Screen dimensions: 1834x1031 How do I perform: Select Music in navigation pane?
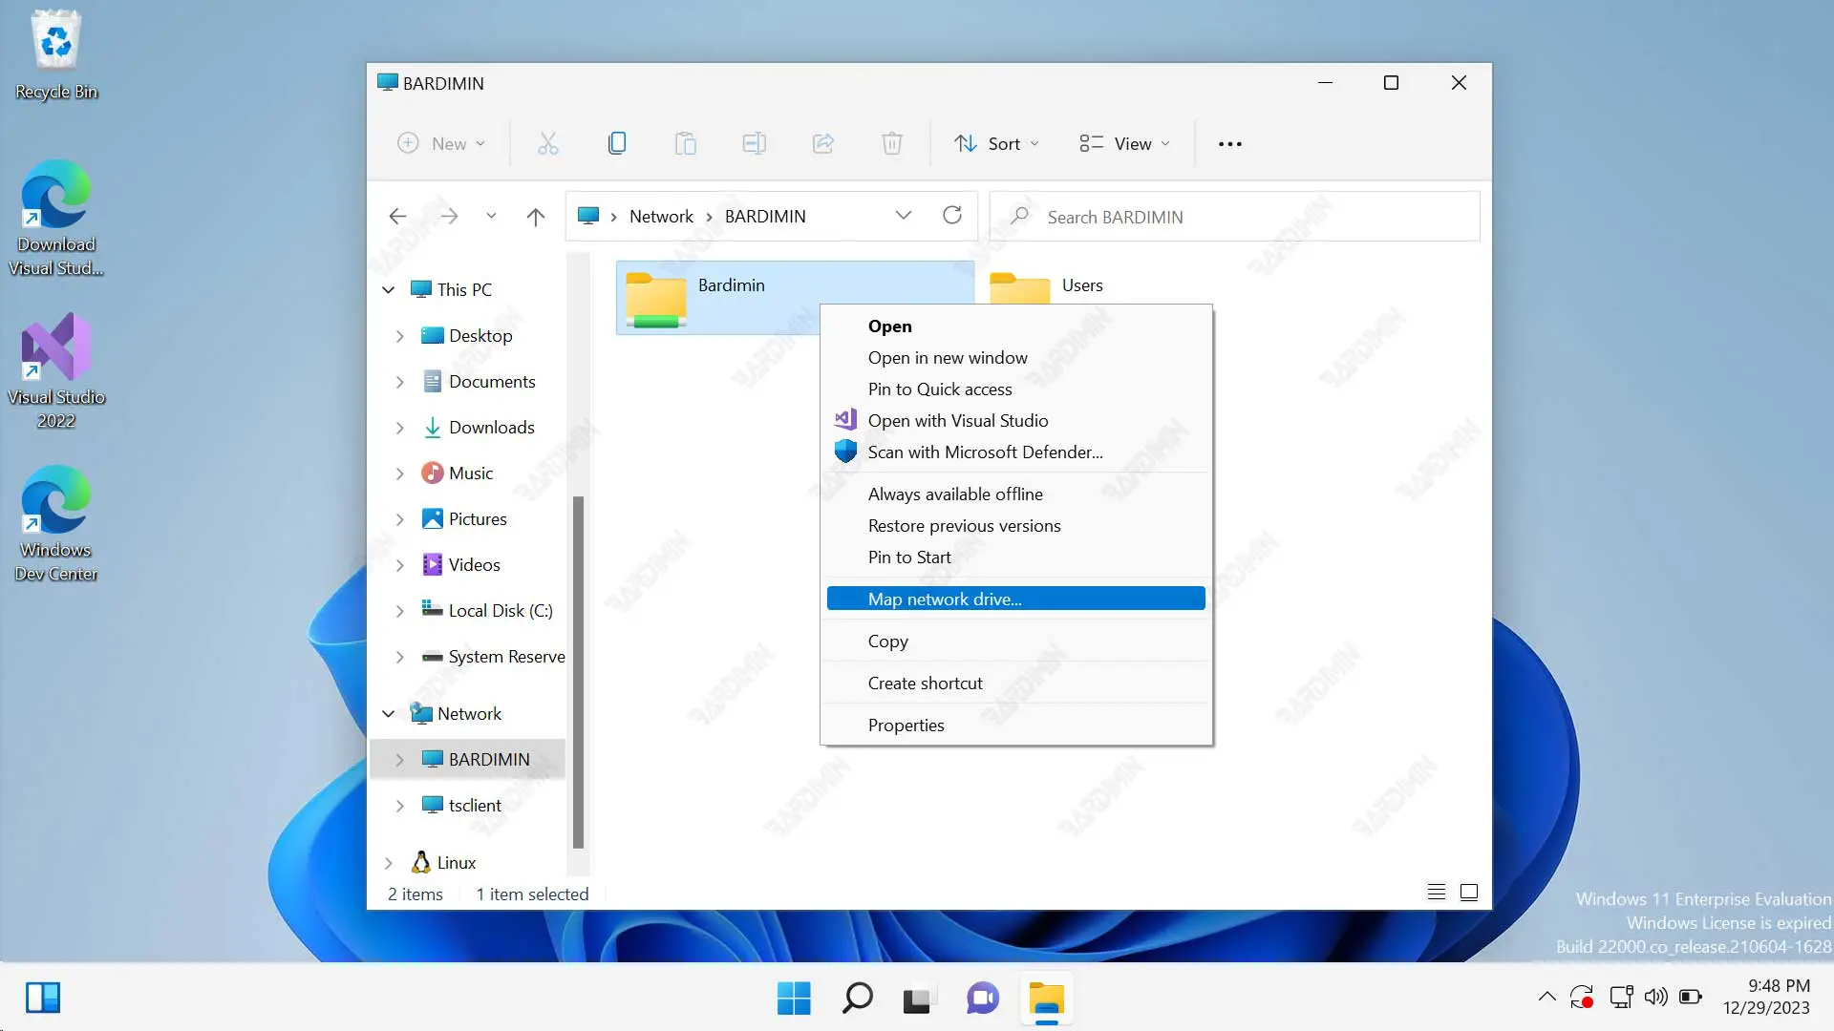[x=471, y=473]
